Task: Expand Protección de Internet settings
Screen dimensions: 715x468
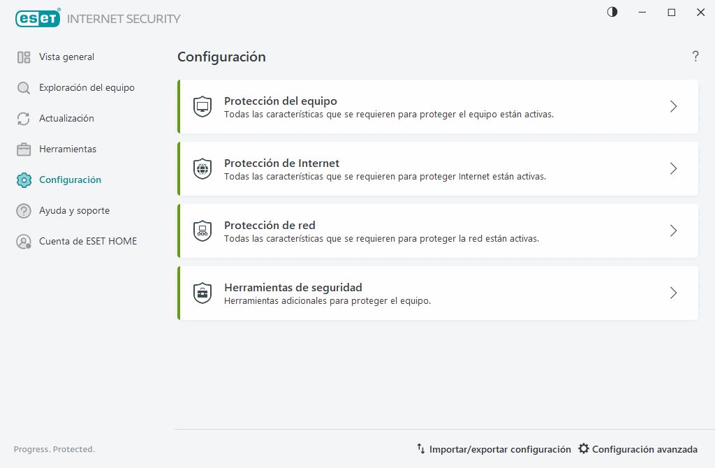Action: click(672, 168)
